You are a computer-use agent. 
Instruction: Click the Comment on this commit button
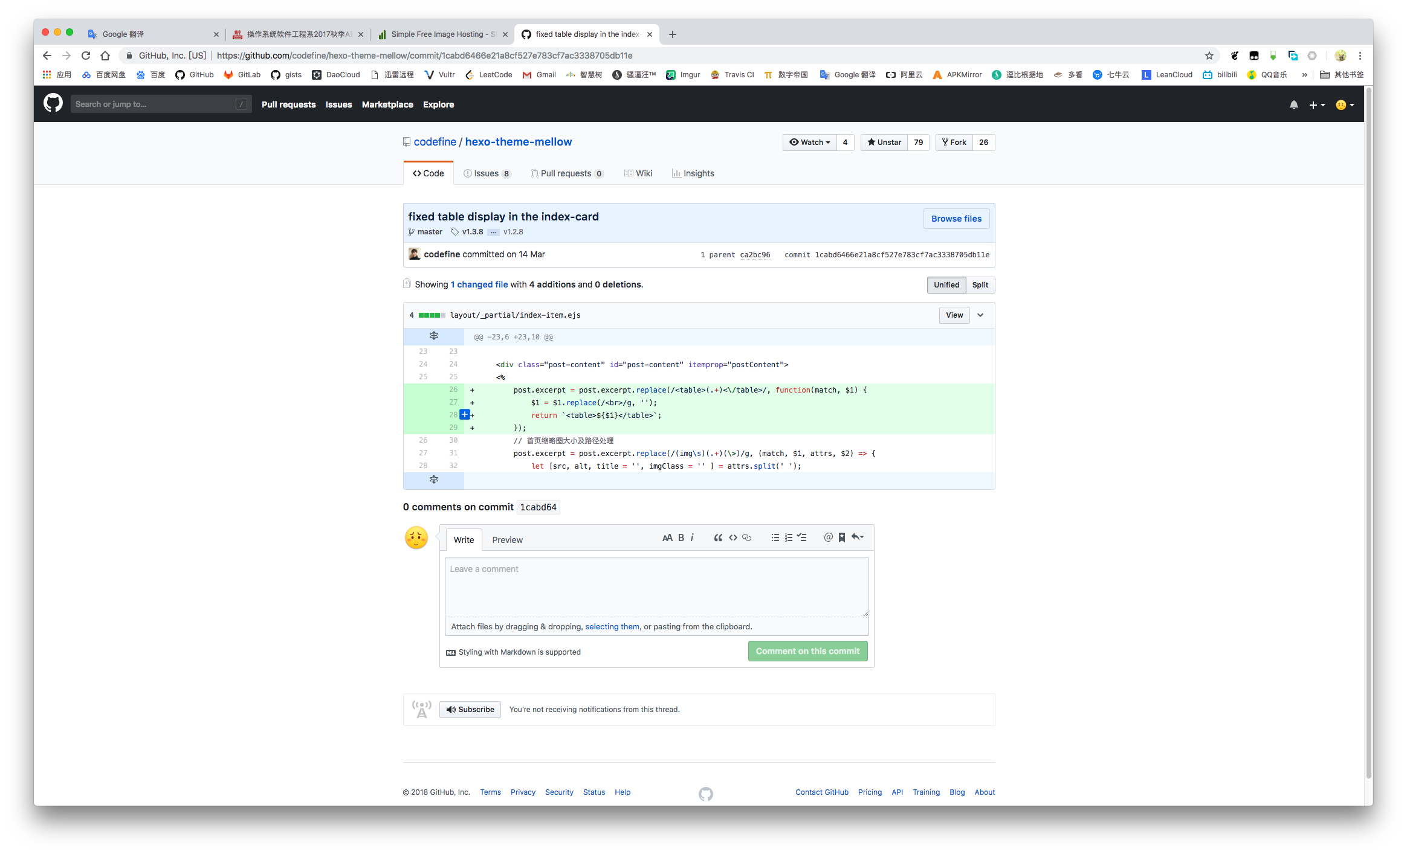tap(807, 650)
